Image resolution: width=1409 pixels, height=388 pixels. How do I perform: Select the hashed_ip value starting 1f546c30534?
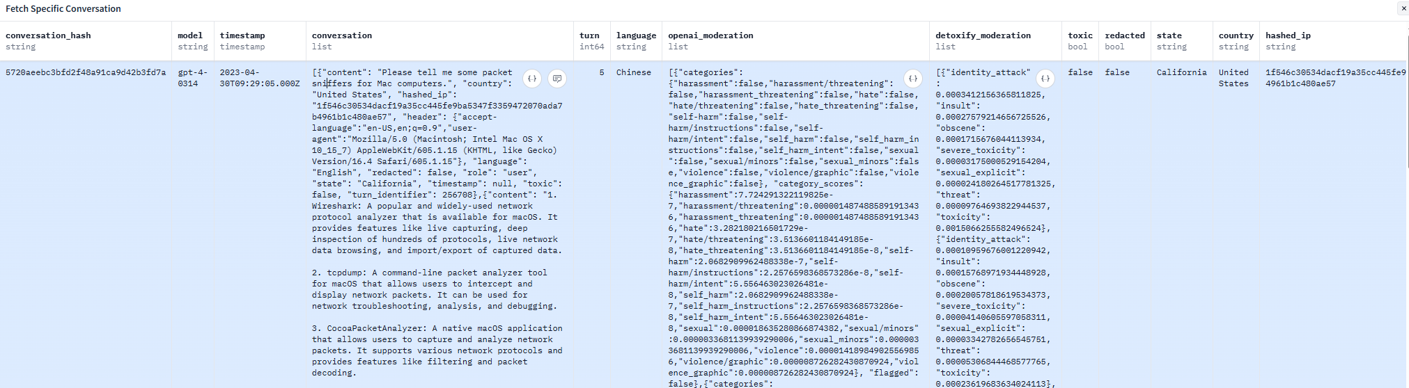(x=1335, y=78)
